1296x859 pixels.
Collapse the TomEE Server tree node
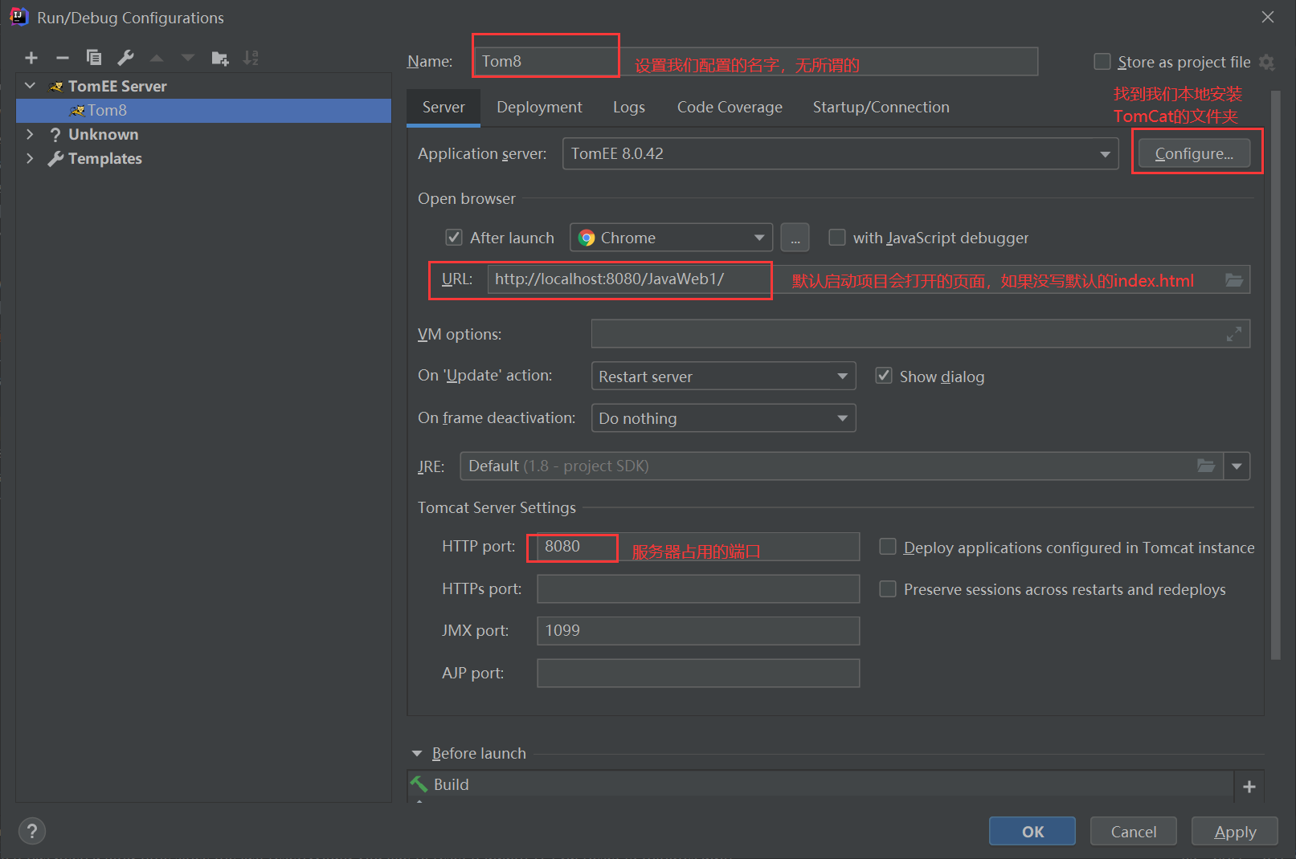[31, 85]
